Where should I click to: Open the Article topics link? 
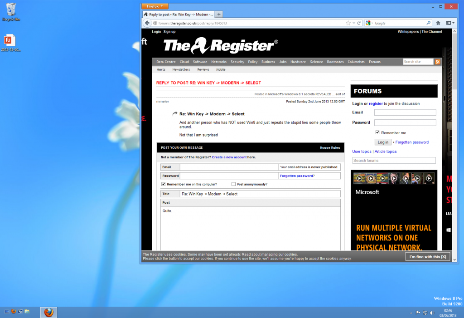[x=386, y=152]
